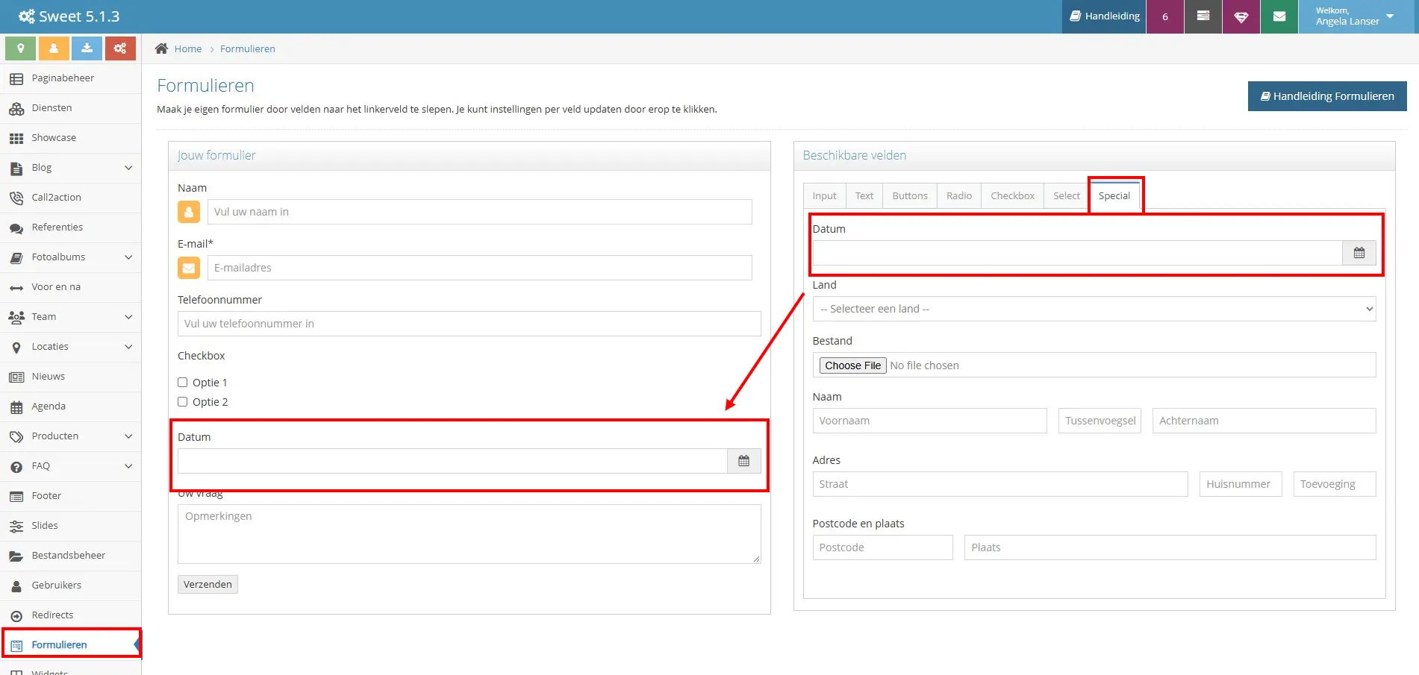
Task: Switch to the Select tab
Action: tap(1067, 196)
